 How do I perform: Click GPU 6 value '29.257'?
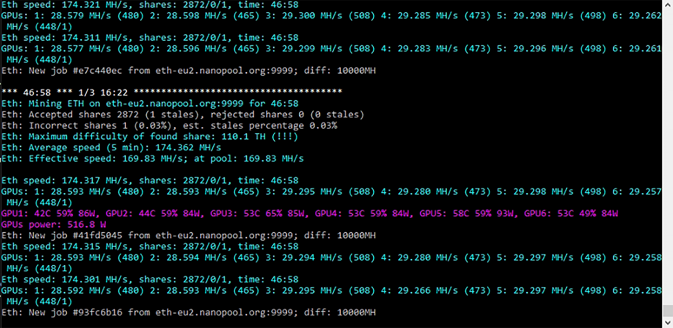point(645,192)
